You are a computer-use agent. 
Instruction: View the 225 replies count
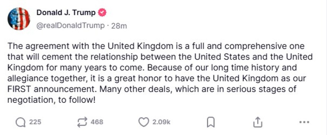tap(35, 122)
